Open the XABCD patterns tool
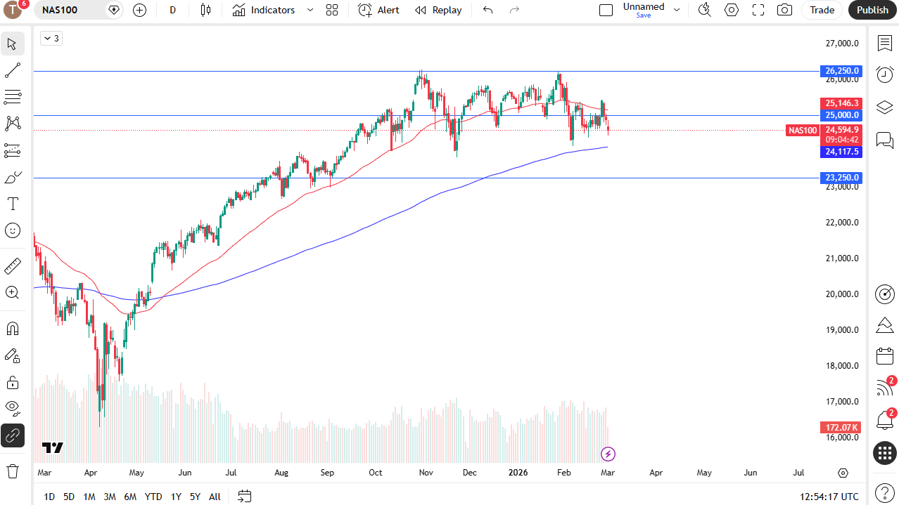 (13, 124)
